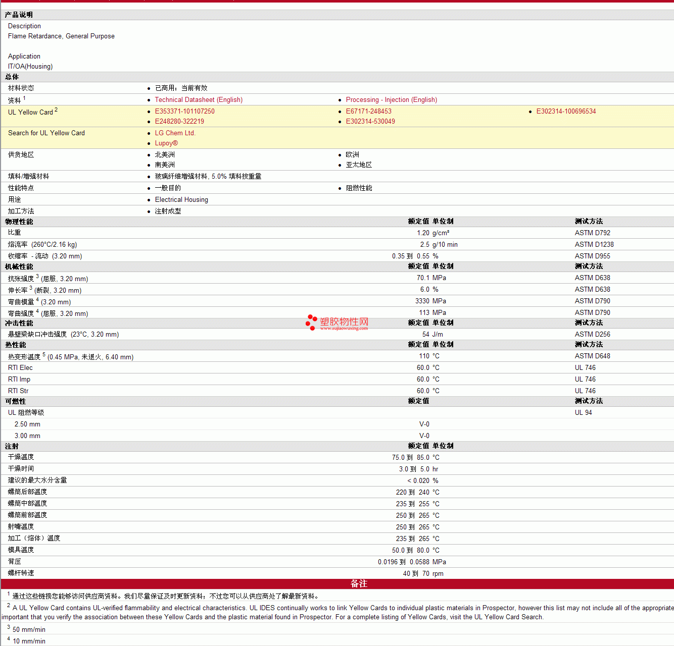The height and width of the screenshot is (646, 674).
Task: Click the E302314-530049 card link
Action: click(370, 122)
